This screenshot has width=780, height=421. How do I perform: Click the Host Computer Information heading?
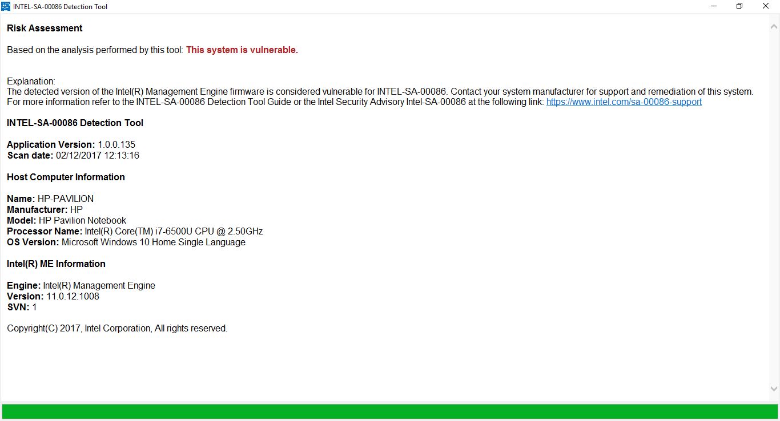[66, 177]
